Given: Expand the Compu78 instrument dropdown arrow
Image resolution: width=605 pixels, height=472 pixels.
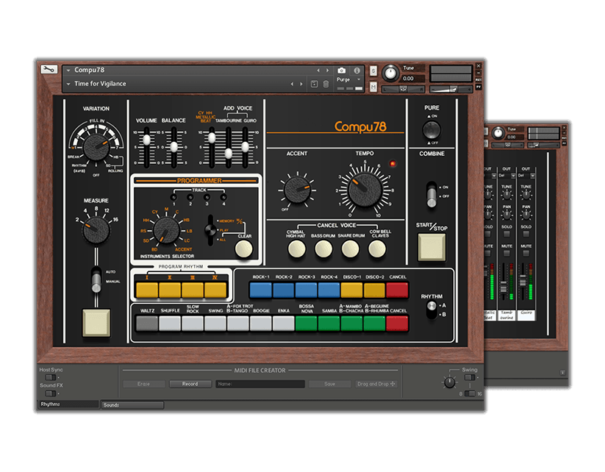Looking at the screenshot, I should coord(68,71).
